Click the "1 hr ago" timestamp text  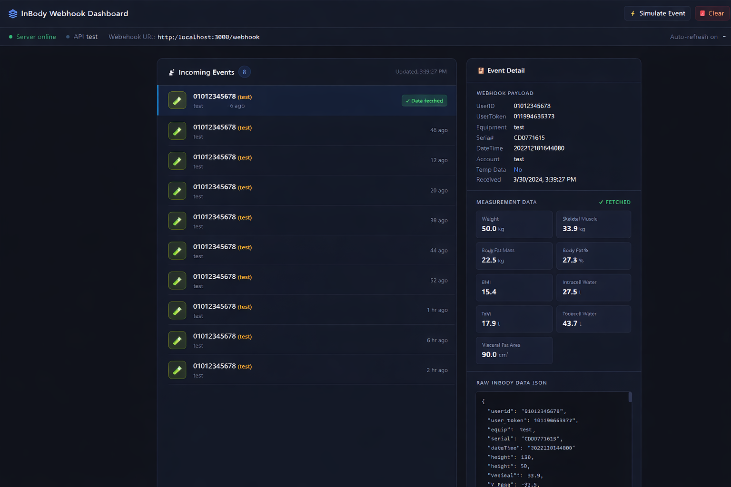coord(437,310)
